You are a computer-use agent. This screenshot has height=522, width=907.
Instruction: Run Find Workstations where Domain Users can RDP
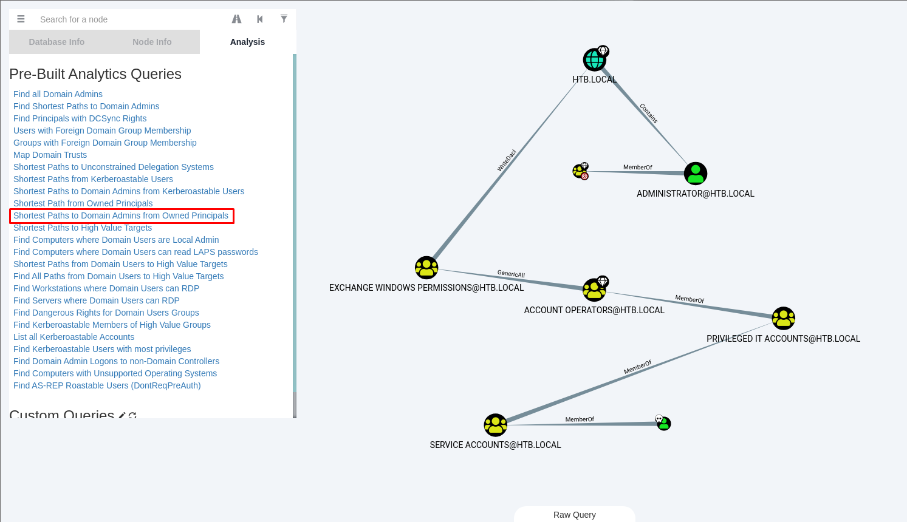coord(106,288)
